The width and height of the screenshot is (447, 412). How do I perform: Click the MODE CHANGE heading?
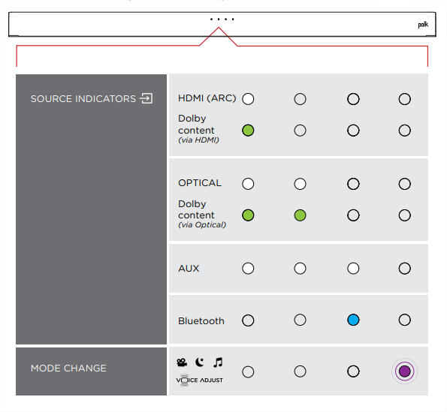pos(68,368)
